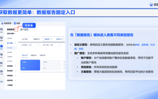Switch to the 整体走势 tab
The height and width of the screenshot is (99, 158).
tap(25, 55)
